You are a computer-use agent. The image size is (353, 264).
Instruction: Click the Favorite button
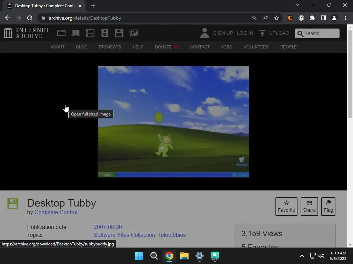[x=286, y=207]
